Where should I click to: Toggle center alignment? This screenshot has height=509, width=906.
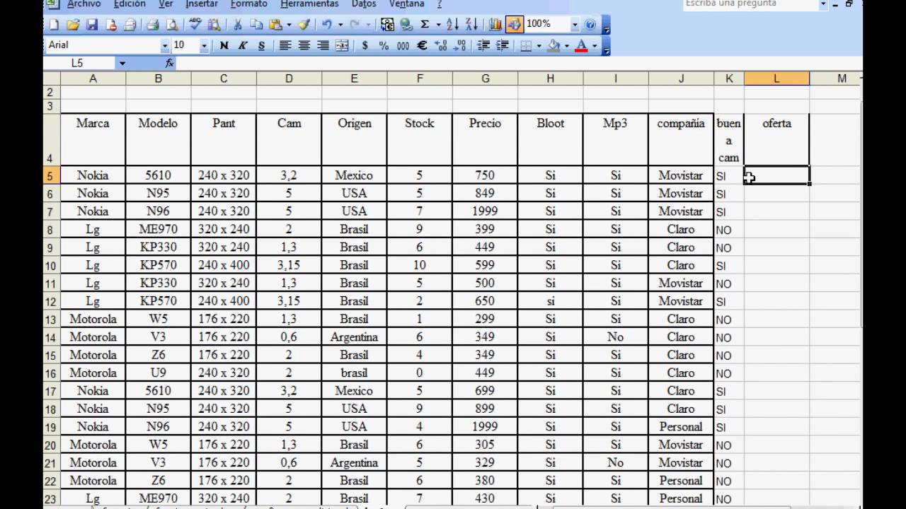304,45
